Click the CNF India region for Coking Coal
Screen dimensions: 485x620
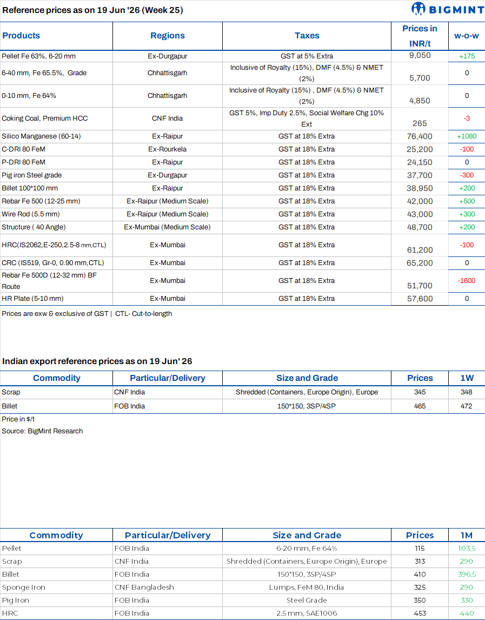tap(168, 118)
